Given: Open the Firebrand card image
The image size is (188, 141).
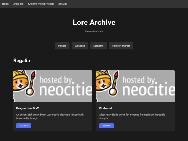Looking at the screenshot, I should pyautogui.click(x=135, y=86).
